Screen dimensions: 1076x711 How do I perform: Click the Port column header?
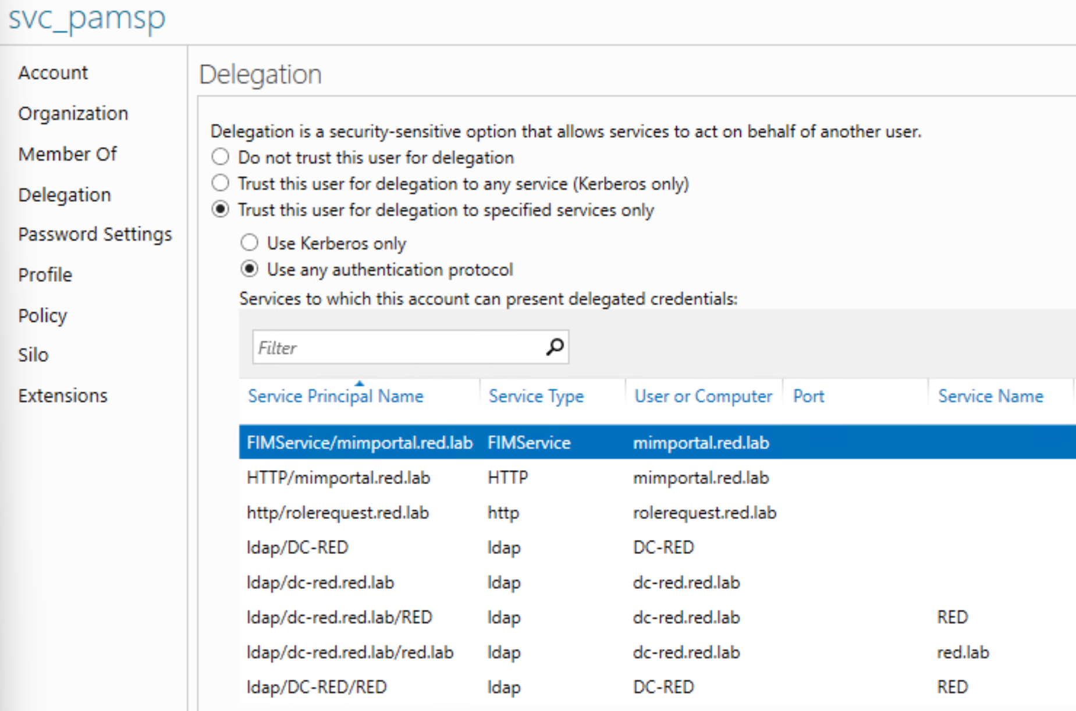click(x=808, y=396)
